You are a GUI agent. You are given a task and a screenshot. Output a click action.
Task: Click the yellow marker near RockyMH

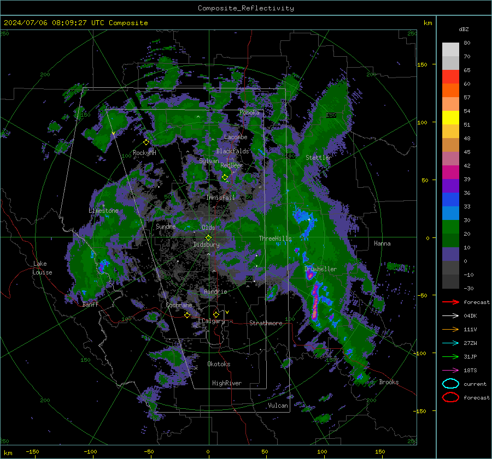(146, 142)
